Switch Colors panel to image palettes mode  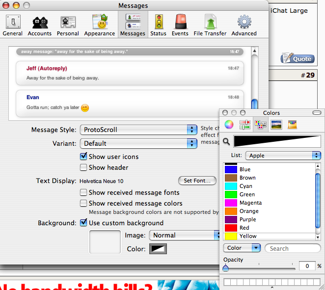(276, 125)
